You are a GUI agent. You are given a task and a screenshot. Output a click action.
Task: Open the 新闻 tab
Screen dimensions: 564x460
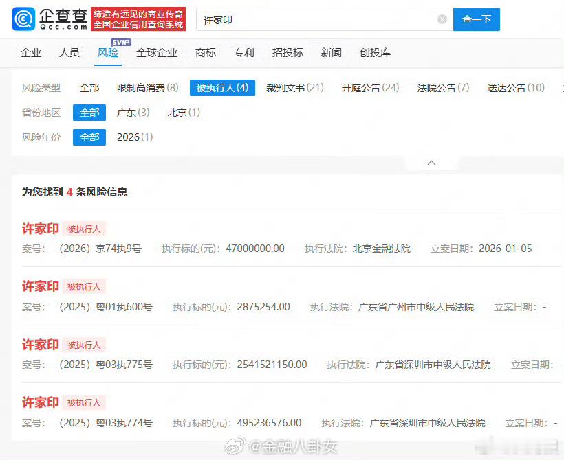[332, 52]
